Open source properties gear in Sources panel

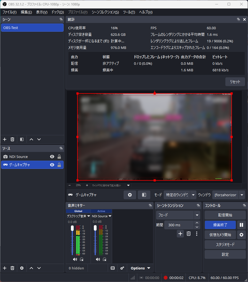[x=22, y=268]
